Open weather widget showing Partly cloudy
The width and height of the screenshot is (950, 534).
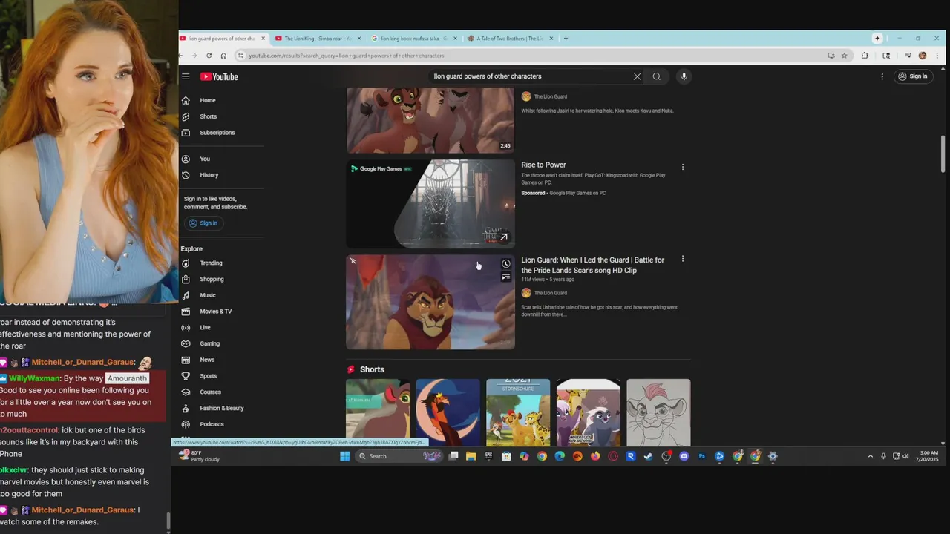[x=200, y=456]
